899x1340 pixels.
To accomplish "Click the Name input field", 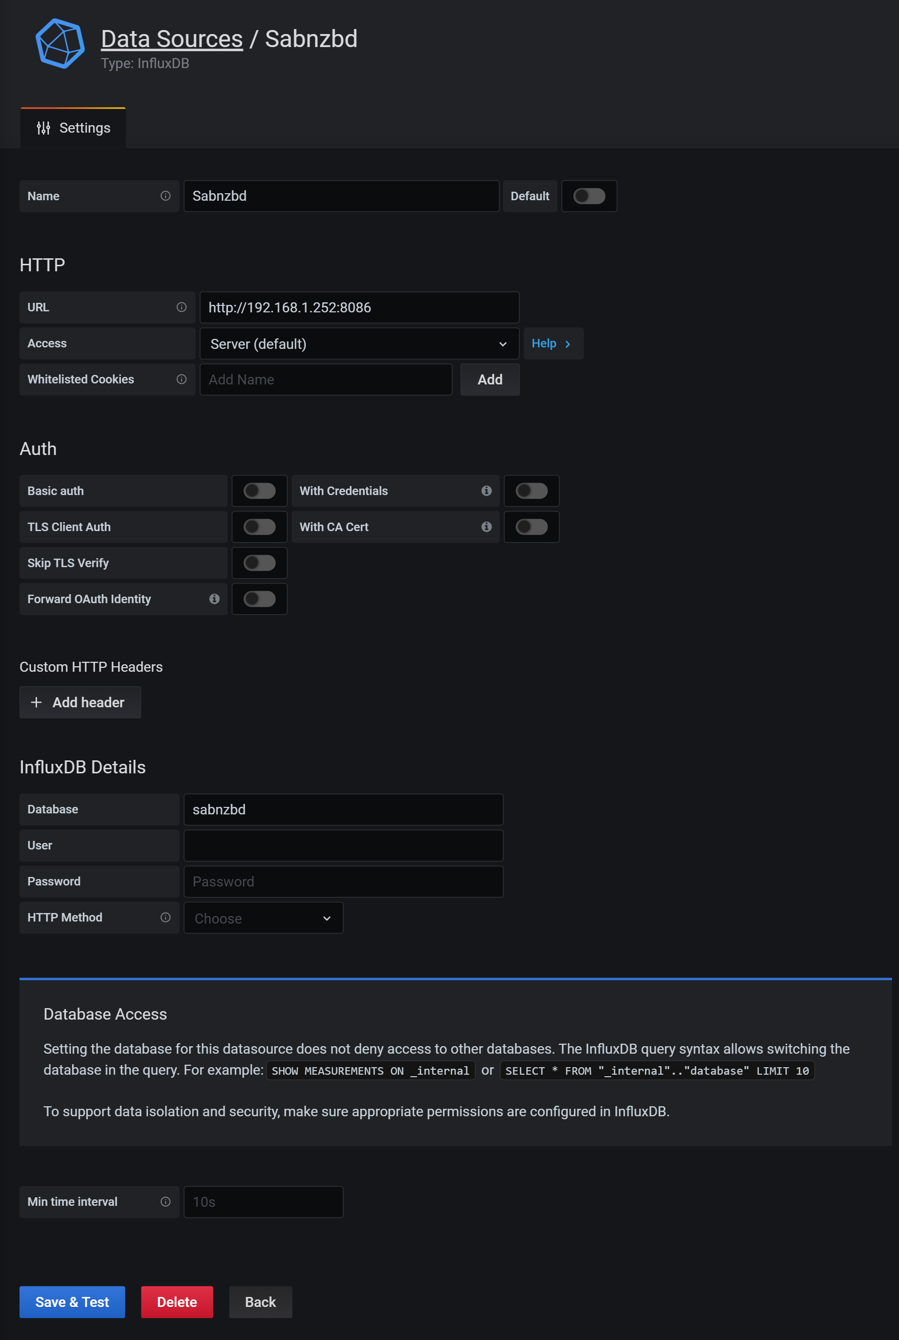I will (342, 196).
